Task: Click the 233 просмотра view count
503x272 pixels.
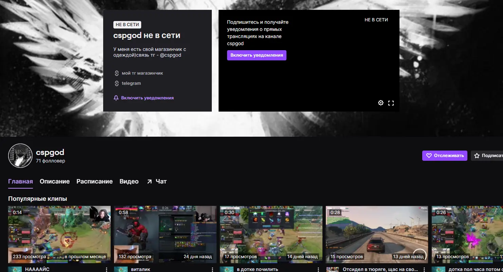Action: click(30, 257)
